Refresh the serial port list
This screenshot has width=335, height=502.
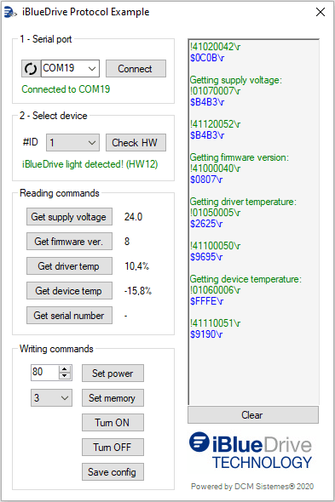[x=31, y=69]
